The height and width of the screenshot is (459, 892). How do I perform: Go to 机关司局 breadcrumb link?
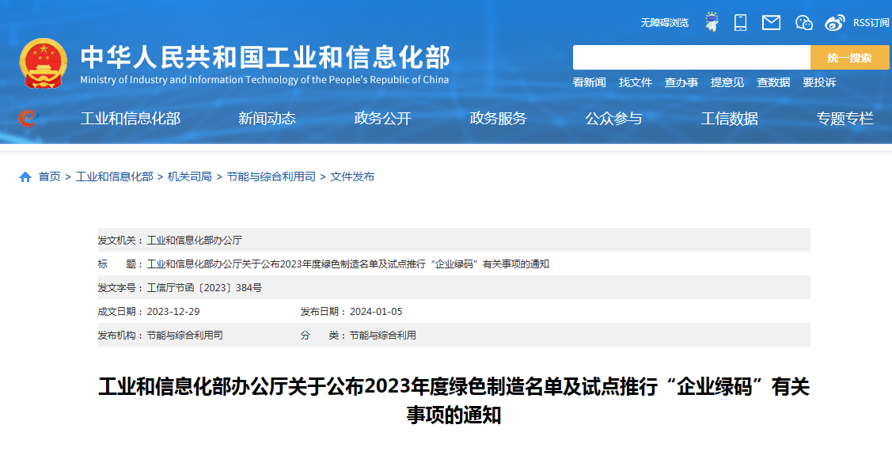point(189,177)
